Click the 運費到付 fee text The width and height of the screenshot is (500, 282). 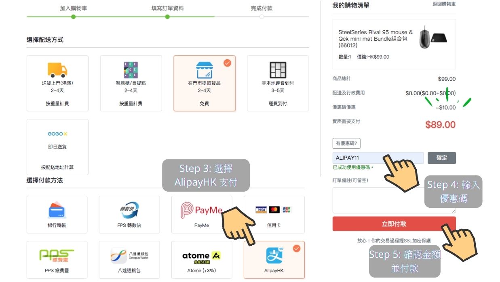point(278,103)
